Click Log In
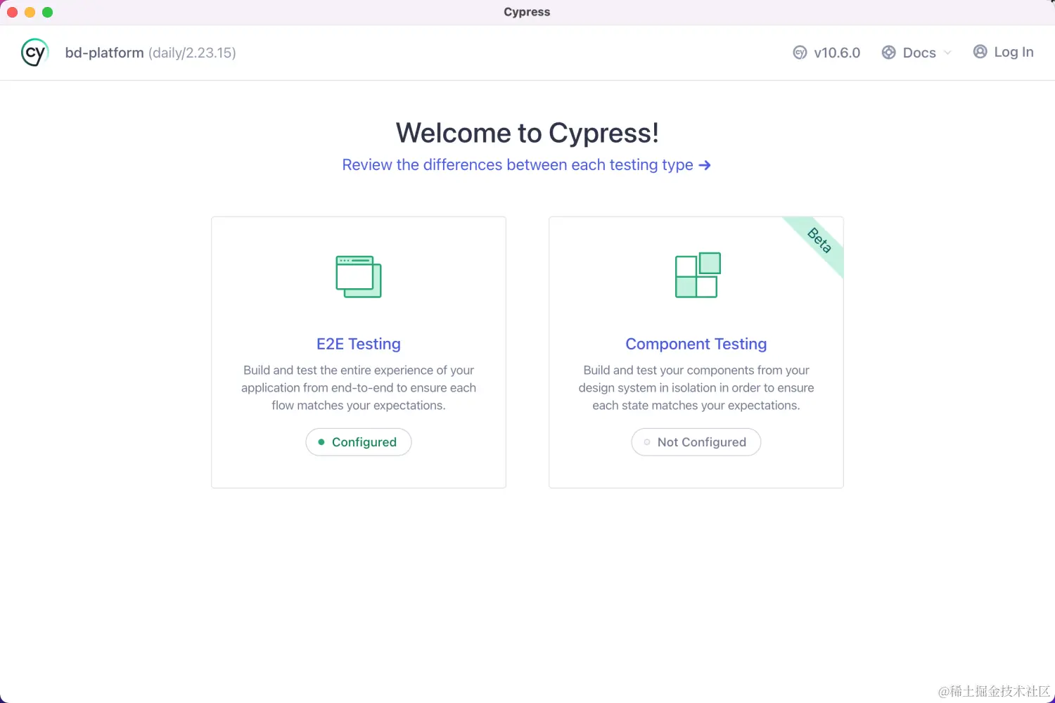This screenshot has width=1055, height=703. (1003, 52)
